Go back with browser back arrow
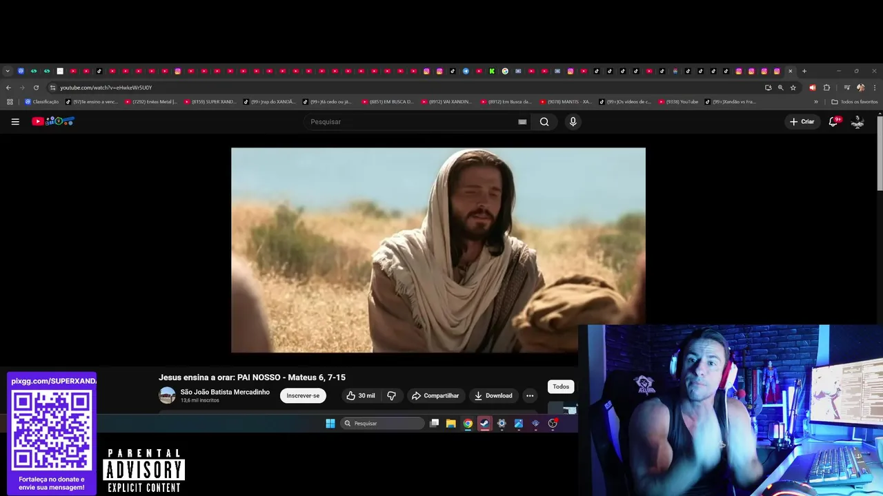 pos(8,87)
